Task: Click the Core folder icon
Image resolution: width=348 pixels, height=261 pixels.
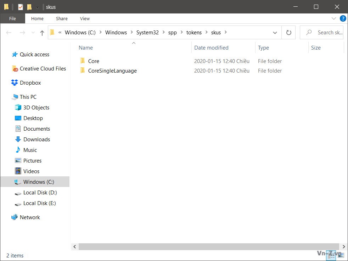Action: (x=83, y=61)
